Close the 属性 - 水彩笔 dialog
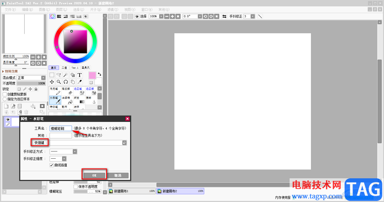This screenshot has height=202, width=384. click(x=127, y=119)
